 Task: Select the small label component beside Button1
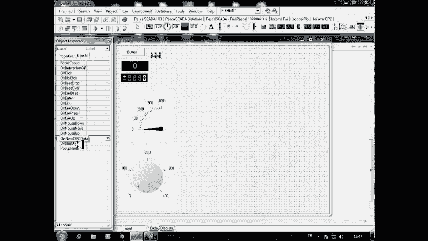tap(156, 55)
